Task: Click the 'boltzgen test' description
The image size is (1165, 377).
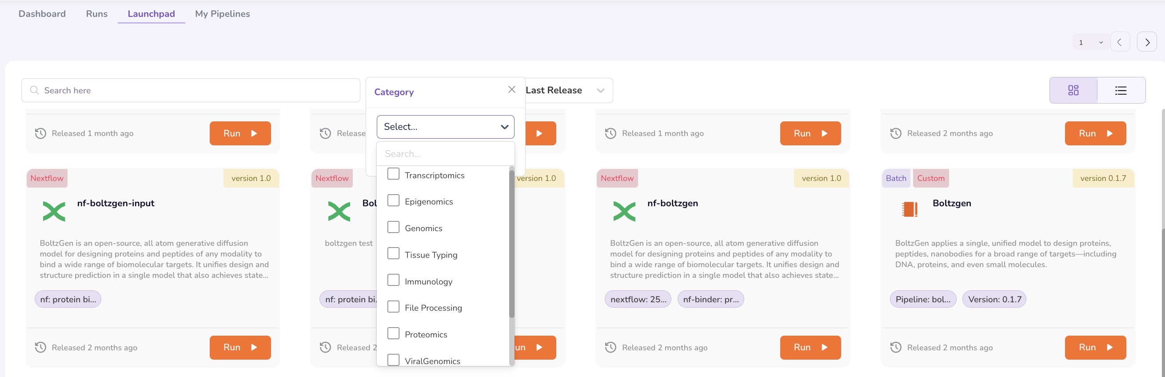Action: (x=349, y=243)
